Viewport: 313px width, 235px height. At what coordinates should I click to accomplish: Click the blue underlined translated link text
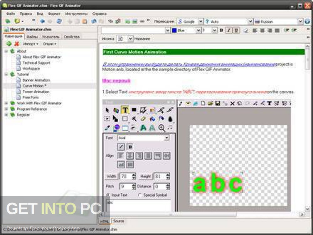click(189, 64)
